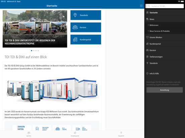Click the building icon beside sidebar Kundenportal

pos(147,44)
